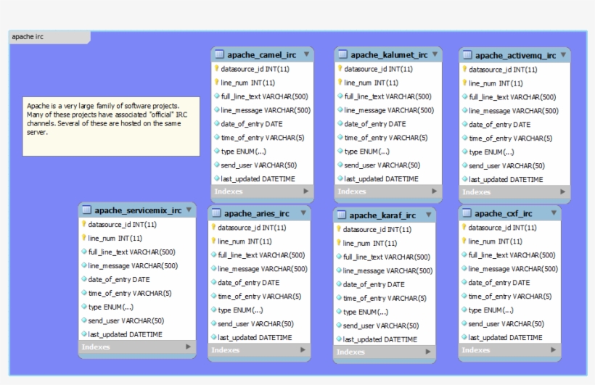The image size is (595, 385).
Task: Click last_updated diamond icon in apache_camel_irc
Action: click(x=217, y=178)
